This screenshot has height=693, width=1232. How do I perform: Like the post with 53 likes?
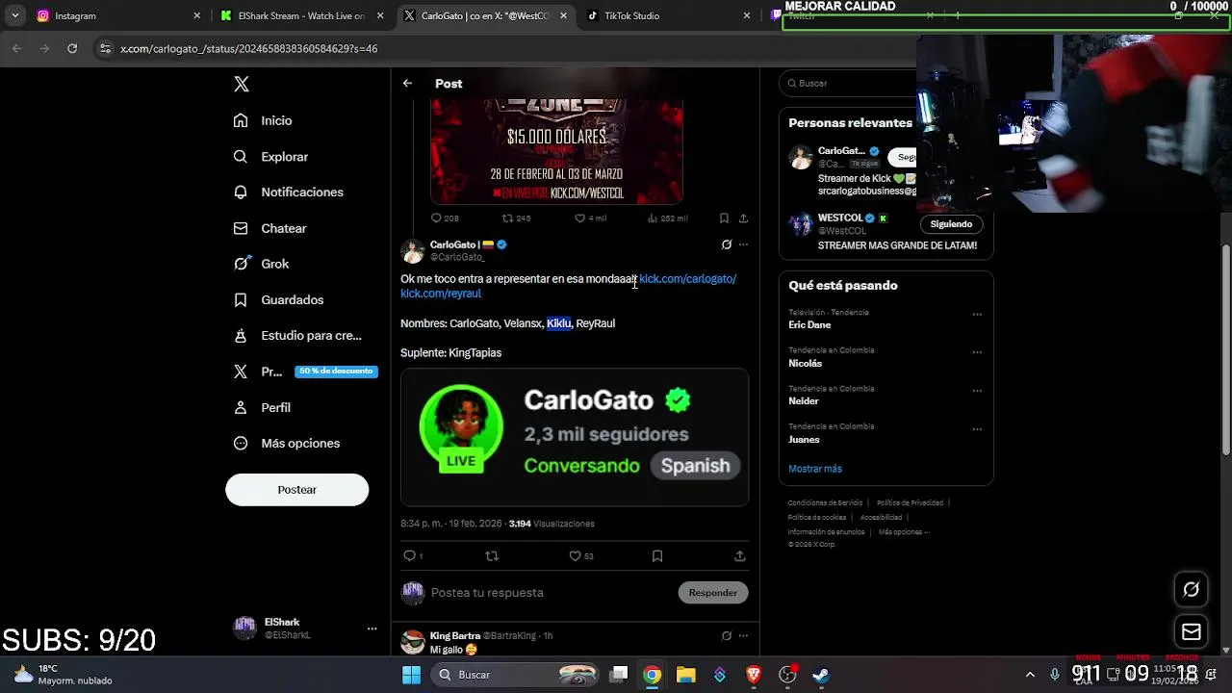click(x=580, y=555)
